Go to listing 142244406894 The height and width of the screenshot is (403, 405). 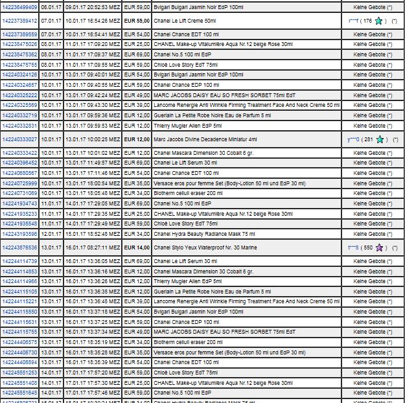point(19,362)
